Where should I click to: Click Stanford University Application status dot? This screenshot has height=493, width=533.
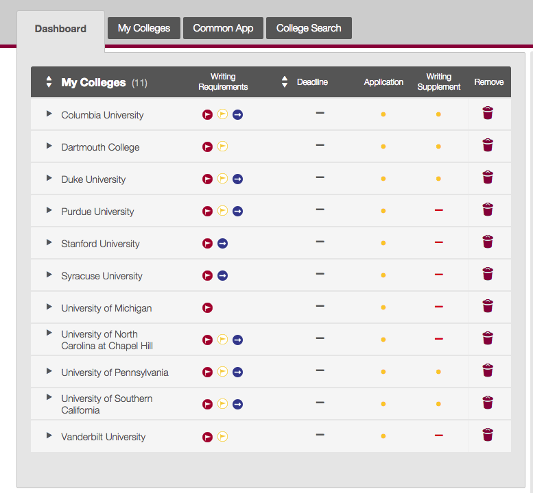pos(383,243)
